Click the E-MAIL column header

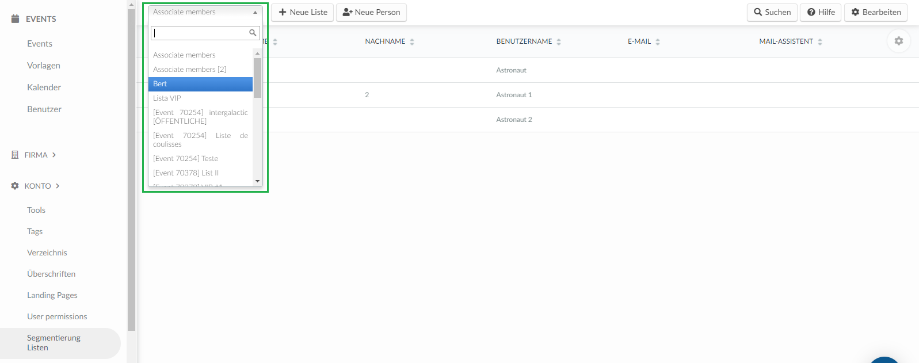pos(639,41)
